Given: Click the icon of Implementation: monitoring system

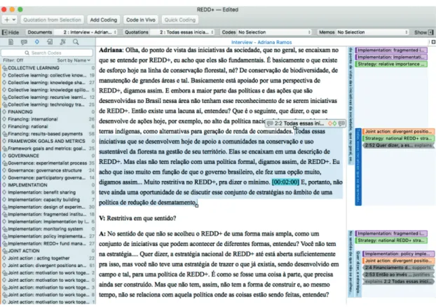Looking at the screenshot, I should click(4, 229).
